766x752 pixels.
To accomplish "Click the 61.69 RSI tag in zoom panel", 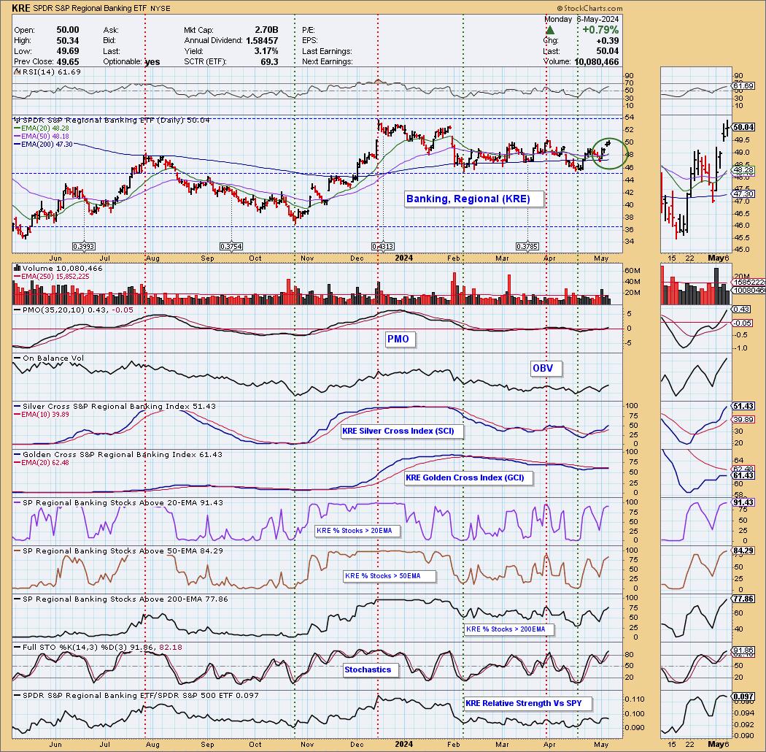I will (743, 86).
